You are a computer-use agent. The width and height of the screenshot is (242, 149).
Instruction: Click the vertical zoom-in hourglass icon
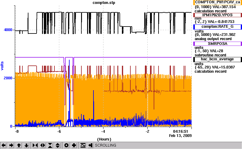pyautogui.click(x=50, y=145)
